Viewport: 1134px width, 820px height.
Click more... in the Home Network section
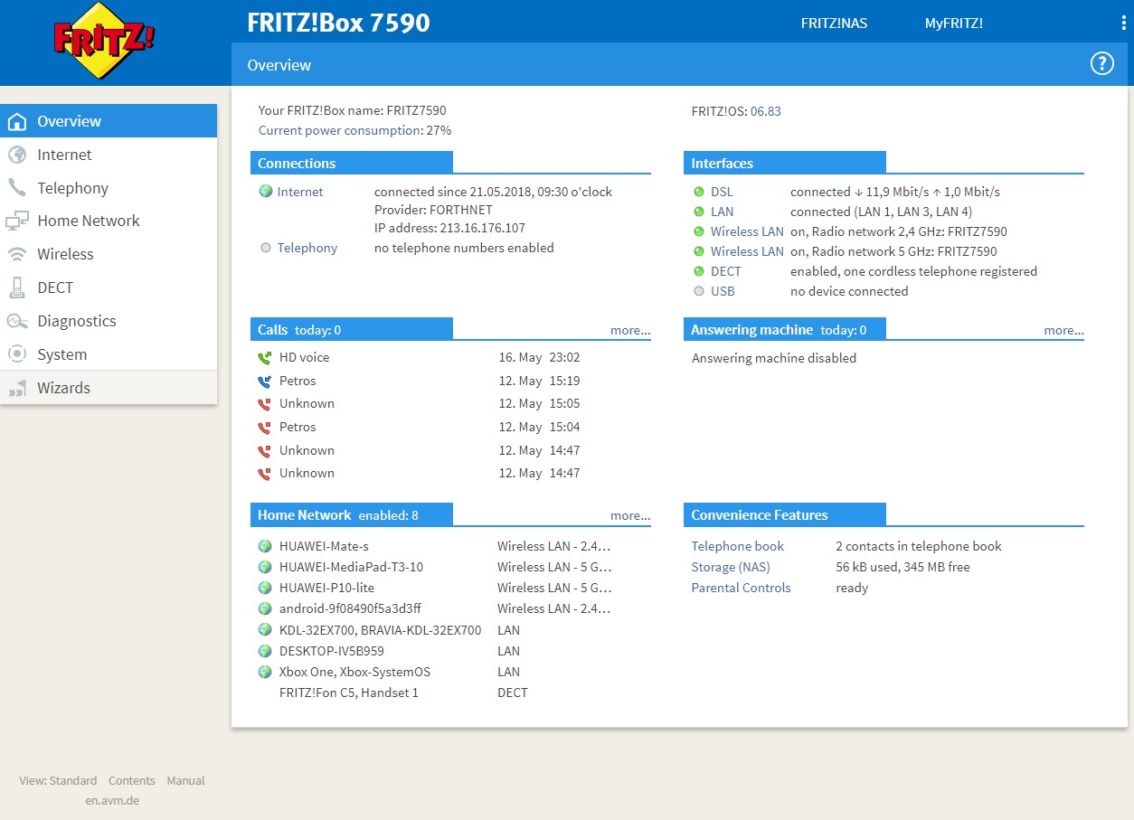tap(630, 515)
